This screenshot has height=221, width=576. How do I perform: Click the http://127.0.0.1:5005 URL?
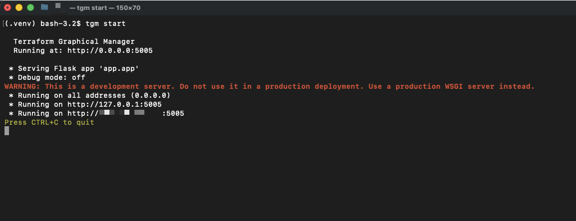(x=114, y=105)
